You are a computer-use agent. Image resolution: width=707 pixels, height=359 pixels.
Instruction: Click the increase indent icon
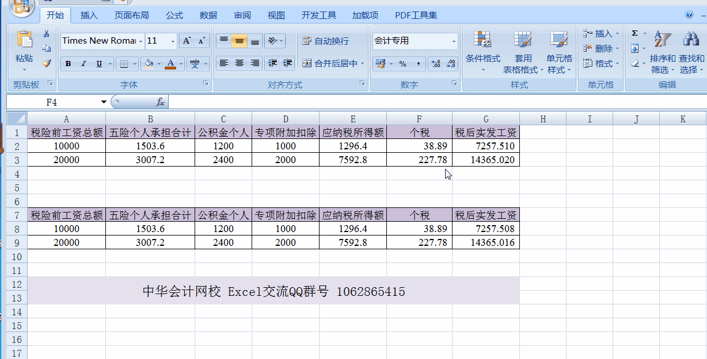(288, 63)
